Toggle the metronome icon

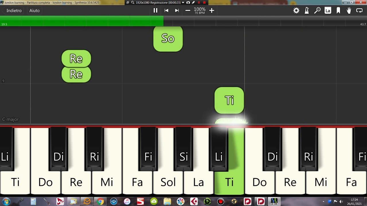click(307, 11)
